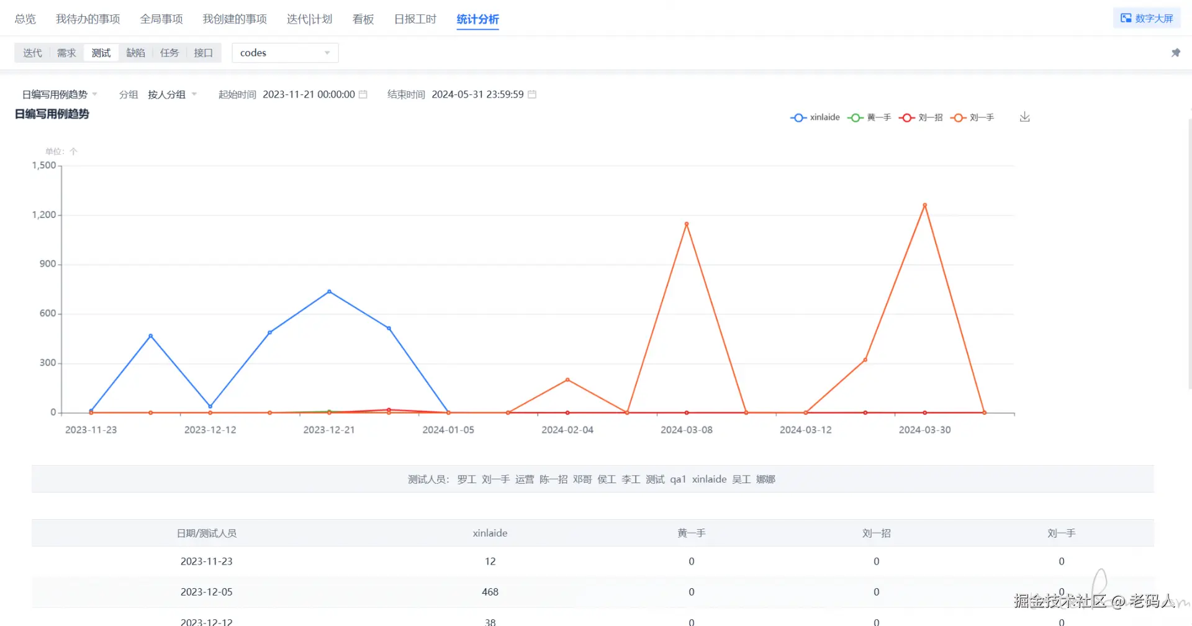
Task: Open the 日编写用例趋势 chart type dropdown
Action: pyautogui.click(x=60, y=94)
